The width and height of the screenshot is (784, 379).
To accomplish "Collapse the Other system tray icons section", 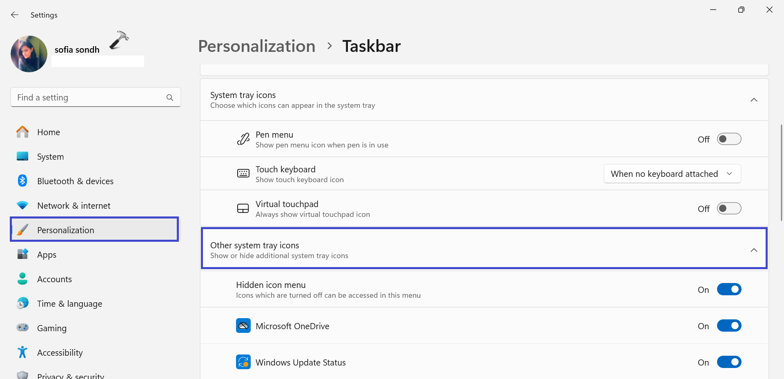I will [x=754, y=250].
